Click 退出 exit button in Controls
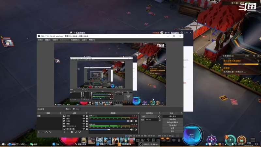 173,131
